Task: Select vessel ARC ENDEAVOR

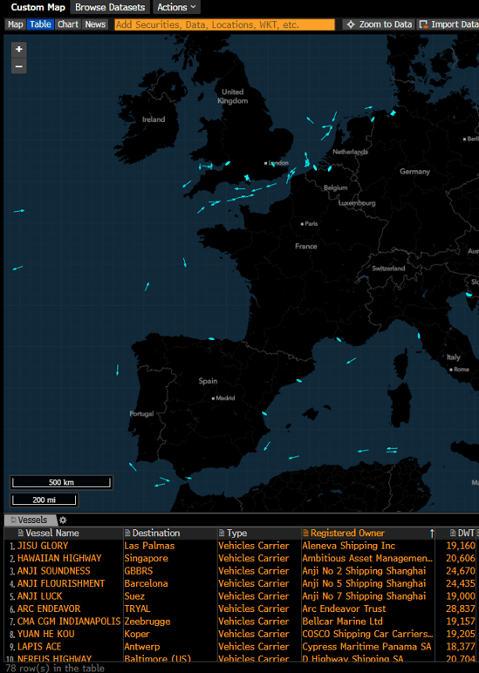Action: pos(49,609)
